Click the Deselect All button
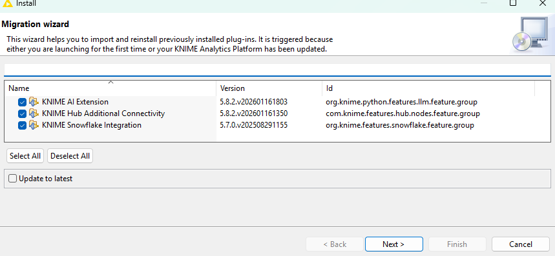555x256 pixels. (70, 156)
